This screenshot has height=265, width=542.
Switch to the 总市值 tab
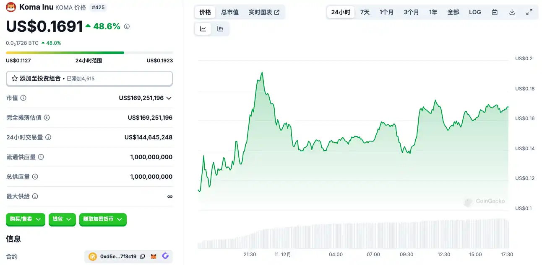[x=230, y=12]
